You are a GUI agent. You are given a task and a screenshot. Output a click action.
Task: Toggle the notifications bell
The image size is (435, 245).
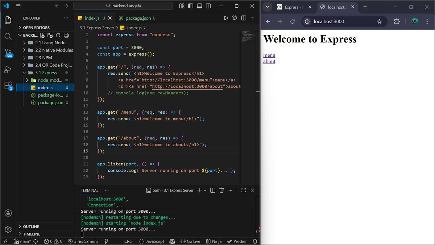(x=255, y=241)
